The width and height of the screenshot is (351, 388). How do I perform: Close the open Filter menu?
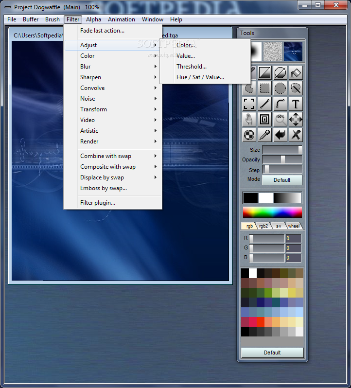73,19
